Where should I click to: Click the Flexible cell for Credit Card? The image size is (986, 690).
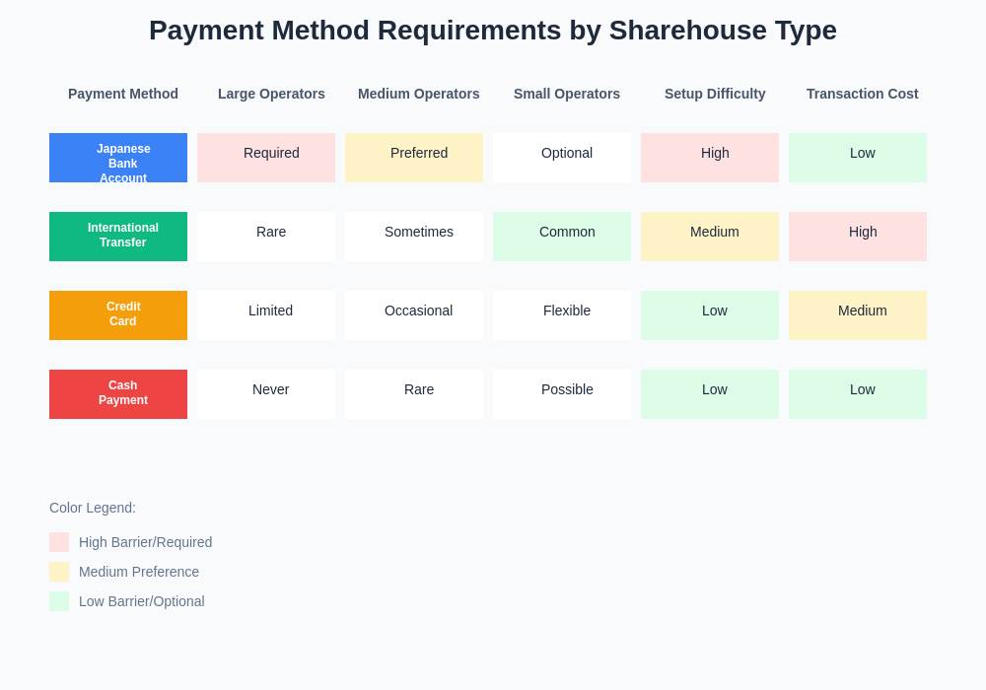coord(562,314)
